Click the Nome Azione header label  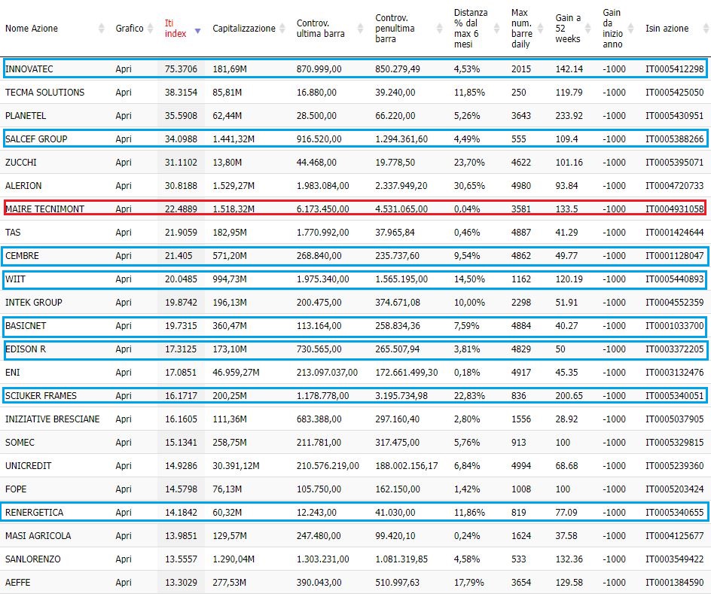point(32,29)
